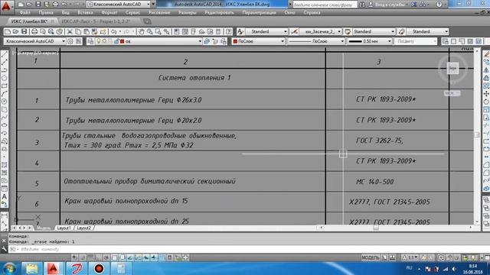Viewport: 490px width, 275px height.
Task: Select the Rectangle drawing tool
Action: 5,86
